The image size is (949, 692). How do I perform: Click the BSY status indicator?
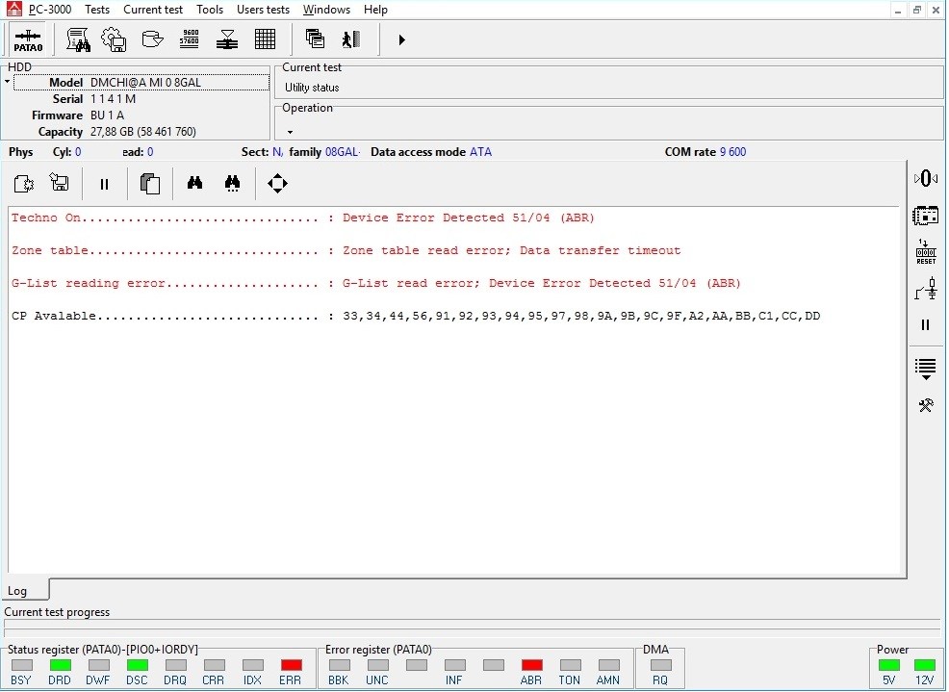pos(22,665)
